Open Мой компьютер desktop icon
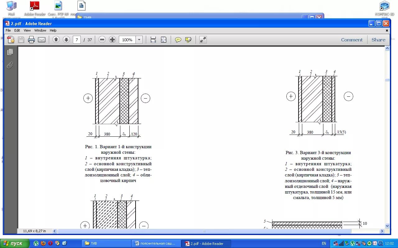Image resolution: width=398 pixels, height=248 pixels. pyautogui.click(x=12, y=8)
